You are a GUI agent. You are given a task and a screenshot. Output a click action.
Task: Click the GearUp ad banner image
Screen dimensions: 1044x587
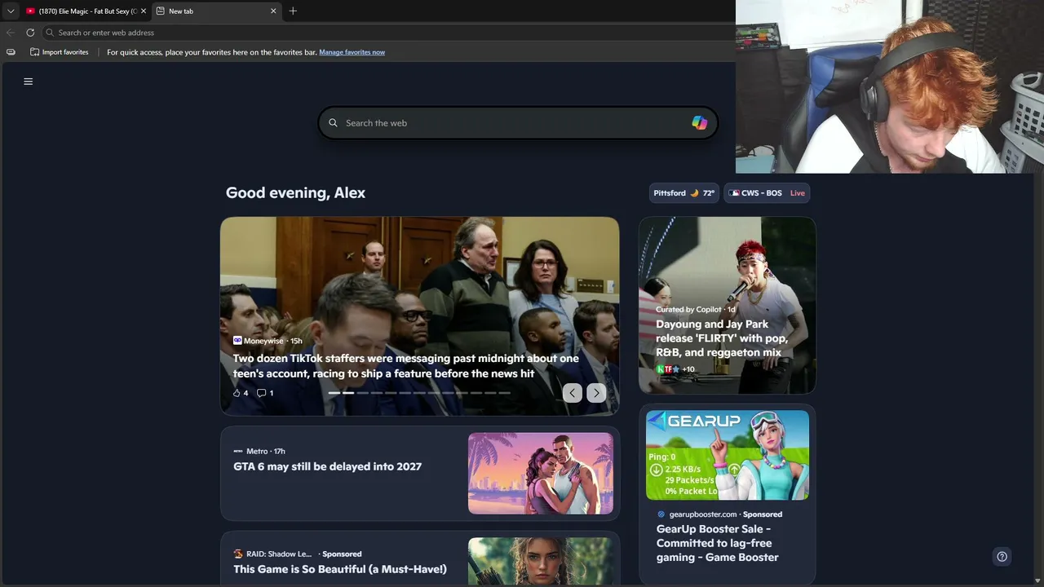pyautogui.click(x=728, y=455)
